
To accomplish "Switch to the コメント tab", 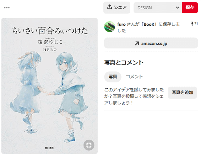I will [x=134, y=77].
